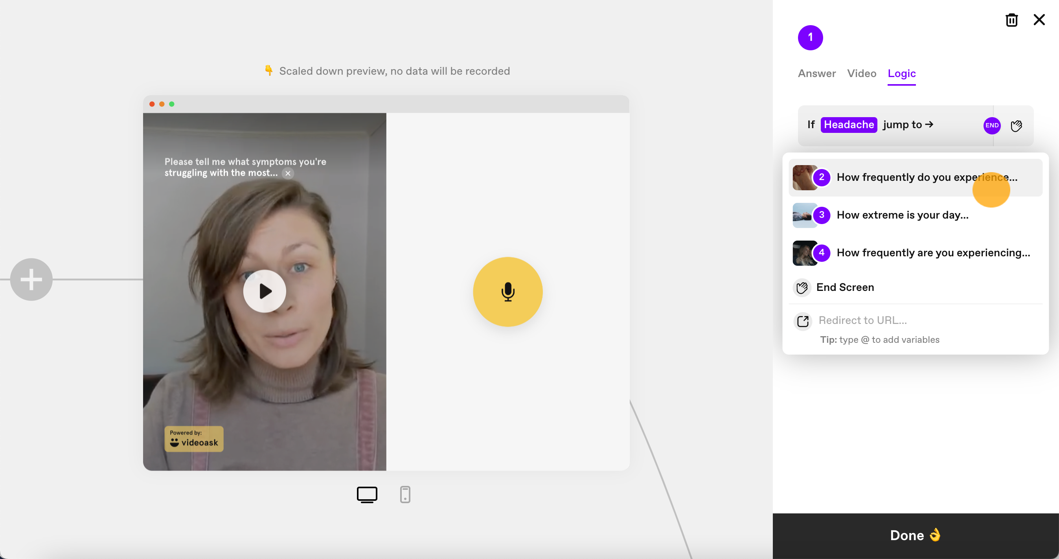
Task: Click the 'jump to' label in rule
Action: click(908, 125)
